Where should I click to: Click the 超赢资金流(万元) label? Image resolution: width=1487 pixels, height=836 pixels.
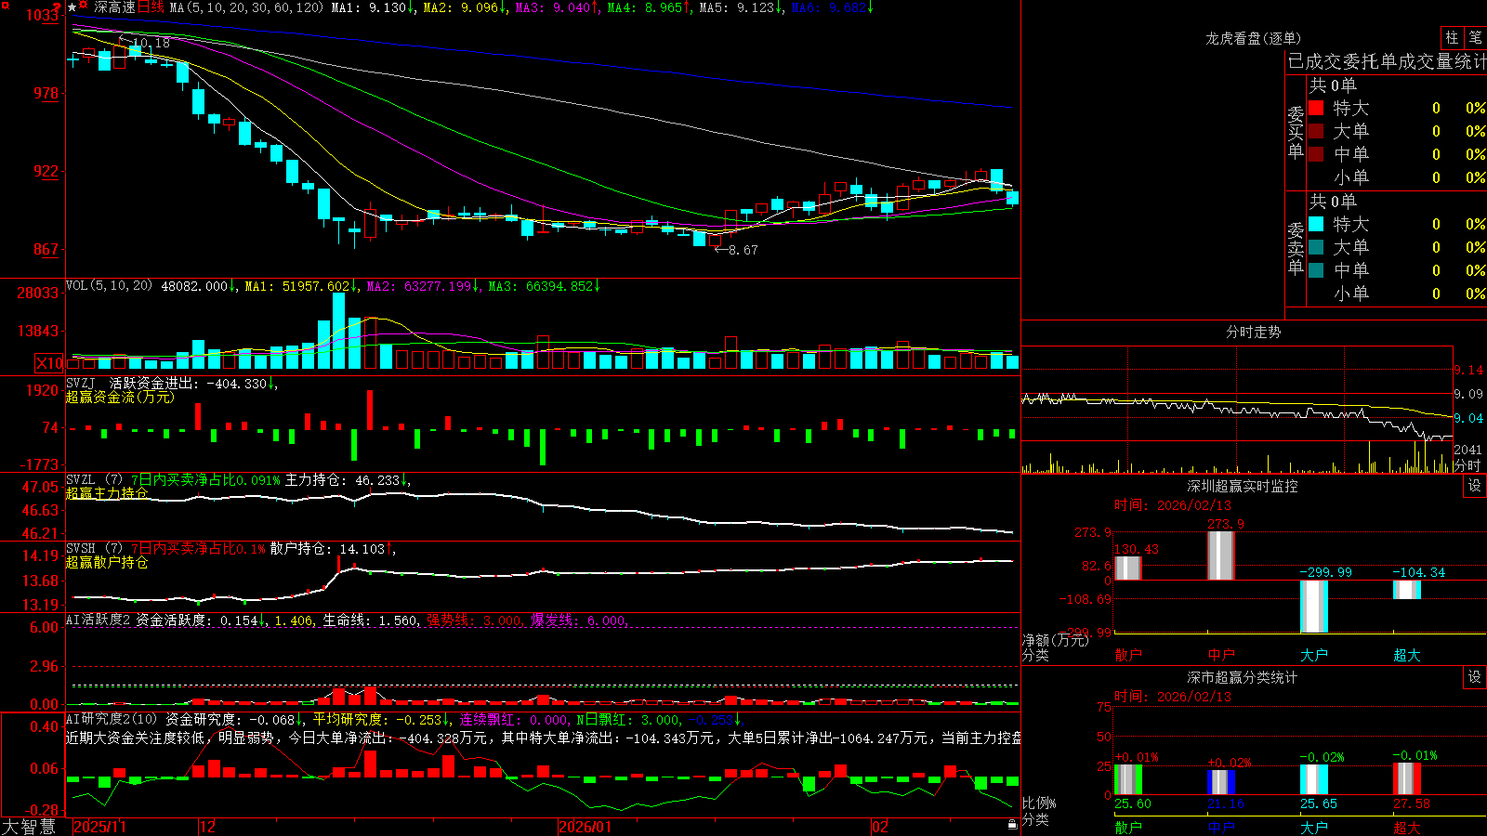click(120, 397)
